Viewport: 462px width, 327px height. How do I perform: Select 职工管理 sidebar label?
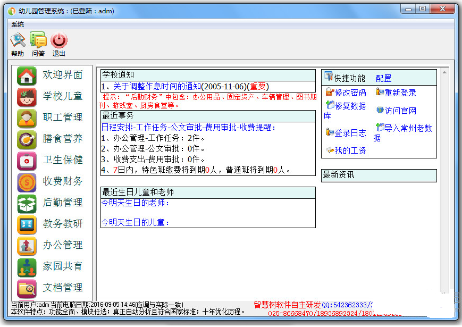62,118
